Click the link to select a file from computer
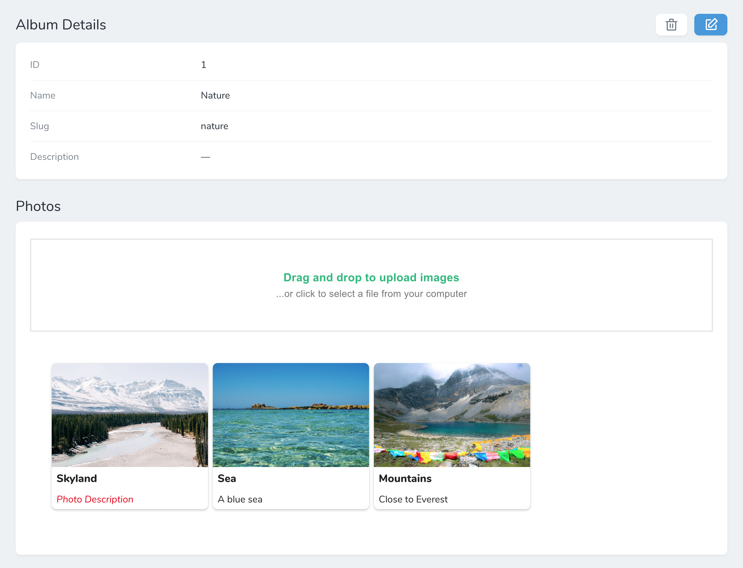The image size is (743, 568). pos(371,294)
